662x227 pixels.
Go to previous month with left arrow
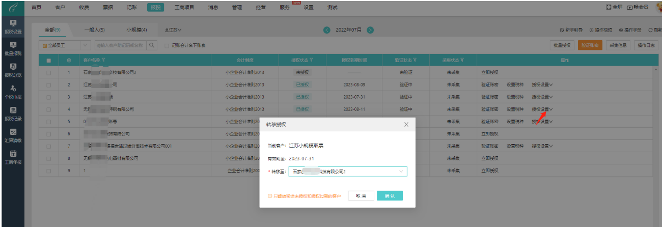[x=327, y=30]
